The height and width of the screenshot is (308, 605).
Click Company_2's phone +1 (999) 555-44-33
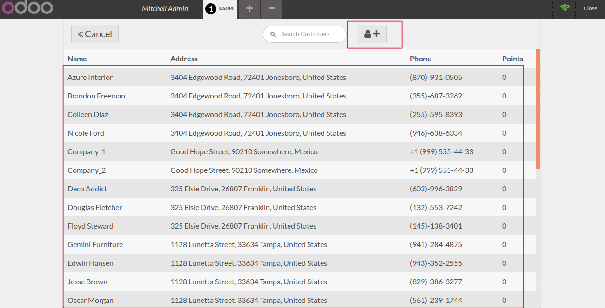coord(442,170)
